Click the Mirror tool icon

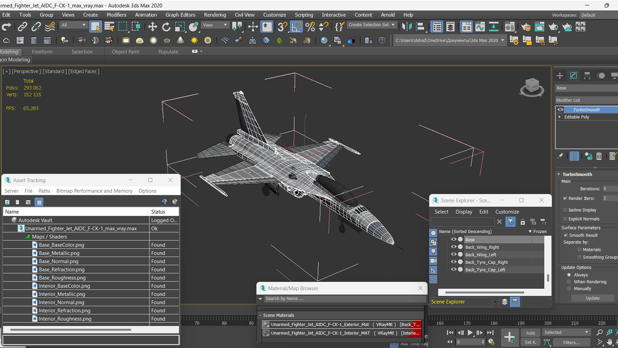407,27
